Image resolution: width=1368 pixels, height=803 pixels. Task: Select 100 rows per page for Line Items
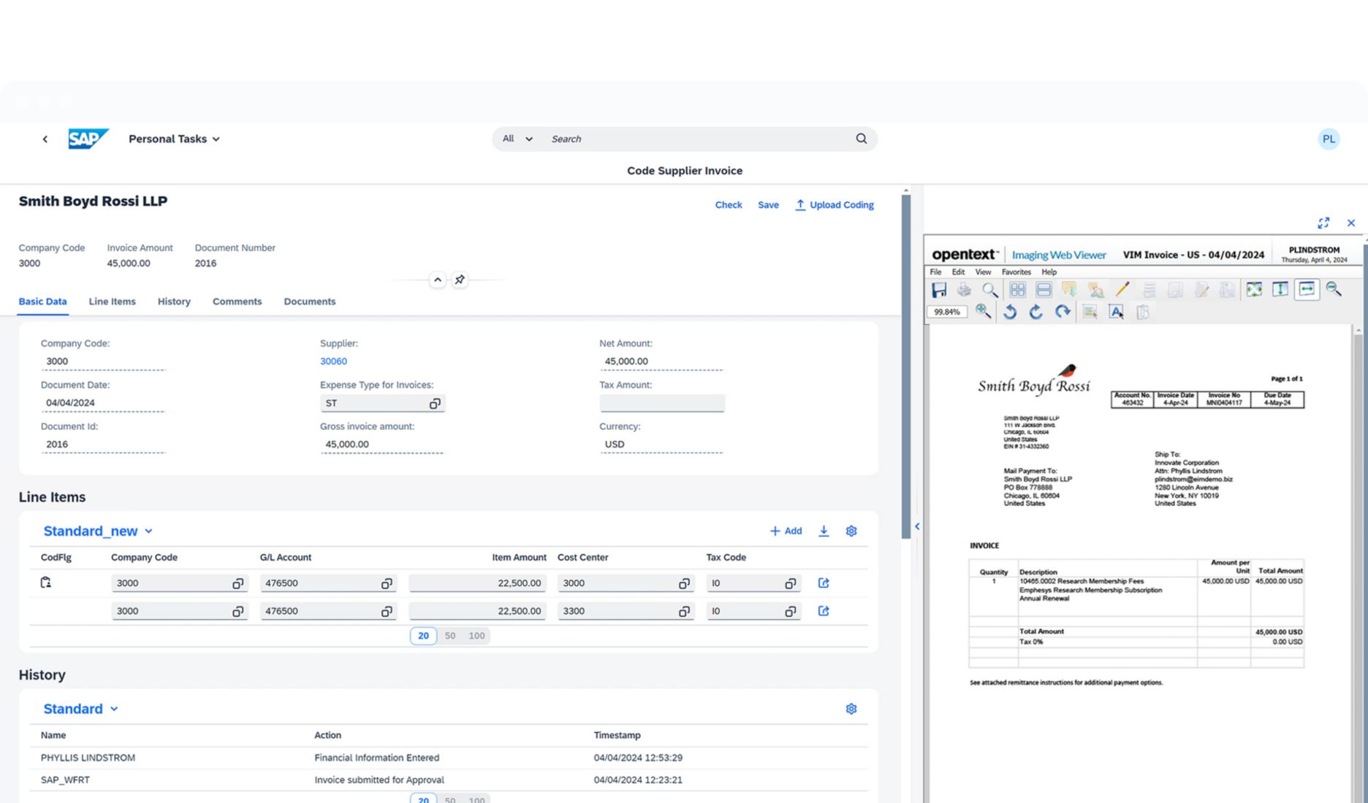pyautogui.click(x=476, y=636)
